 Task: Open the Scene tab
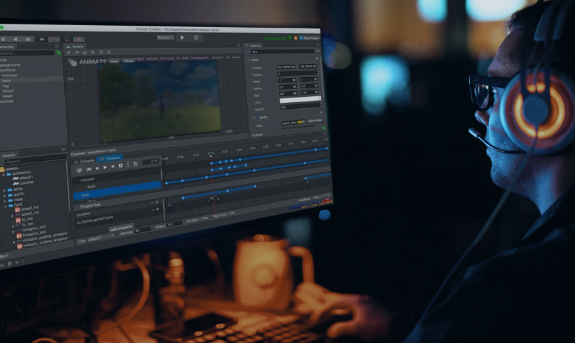(75, 46)
